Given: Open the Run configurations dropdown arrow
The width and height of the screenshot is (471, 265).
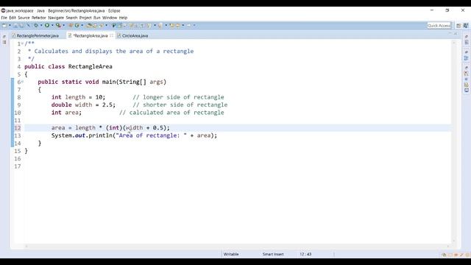Looking at the screenshot, I should 52,26.
